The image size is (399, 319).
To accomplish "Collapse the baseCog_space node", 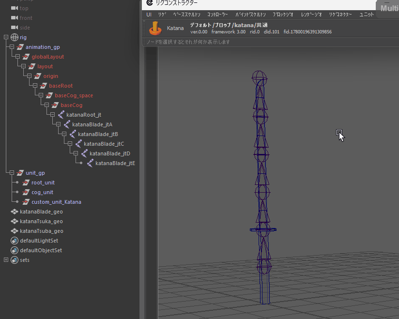I will point(41,95).
